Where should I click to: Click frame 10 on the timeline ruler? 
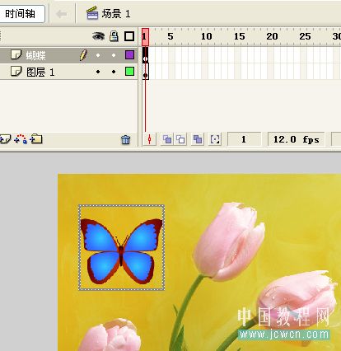point(206,36)
